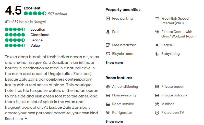Click the Fitness Center icon
Screen dimensions: 204x125
pos(157,32)
